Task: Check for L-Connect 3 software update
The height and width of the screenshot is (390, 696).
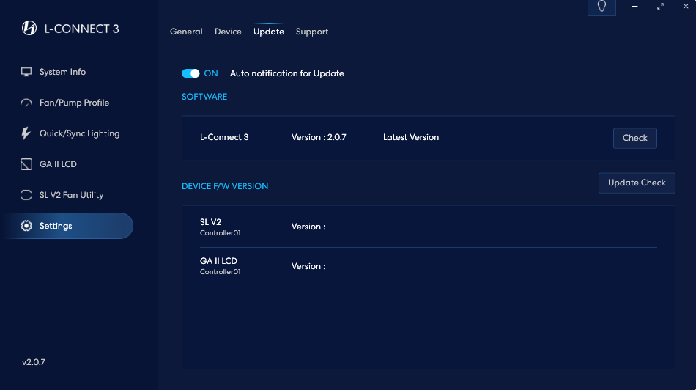Action: point(634,138)
